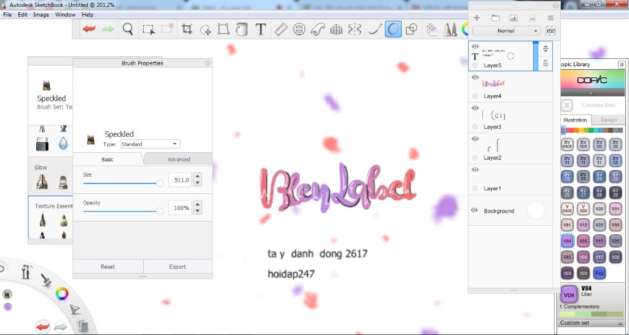
Task: Click the Opacity slider handle
Action: tap(160, 211)
